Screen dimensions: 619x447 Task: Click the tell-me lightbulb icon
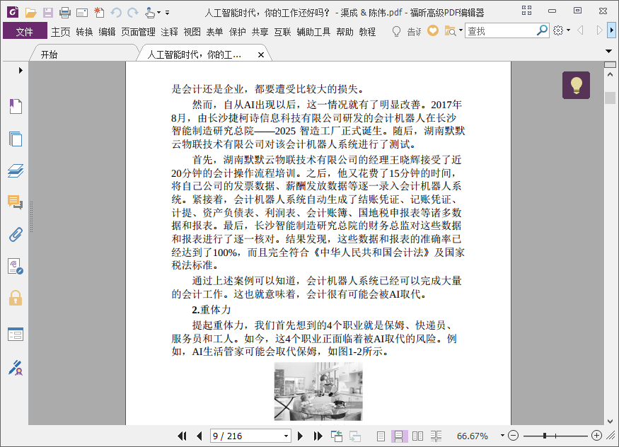tap(396, 31)
